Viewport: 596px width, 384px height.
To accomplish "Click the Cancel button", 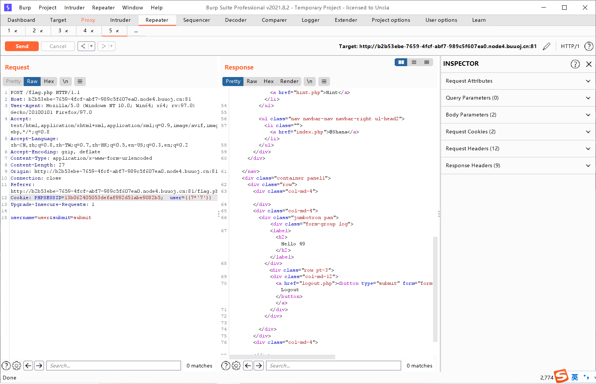I will [58, 46].
